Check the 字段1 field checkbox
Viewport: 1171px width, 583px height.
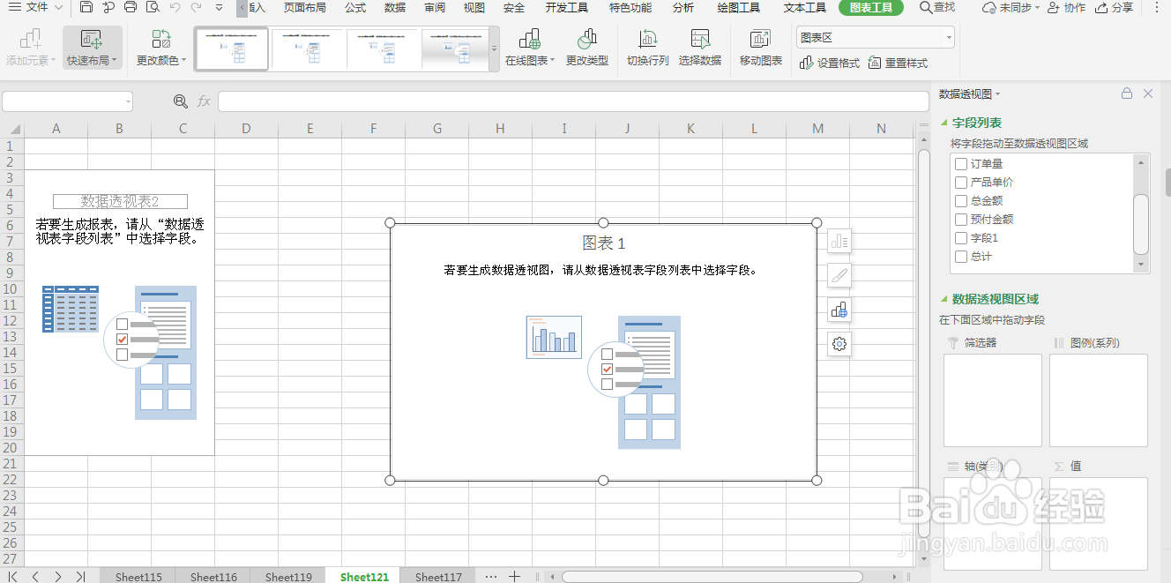point(961,238)
